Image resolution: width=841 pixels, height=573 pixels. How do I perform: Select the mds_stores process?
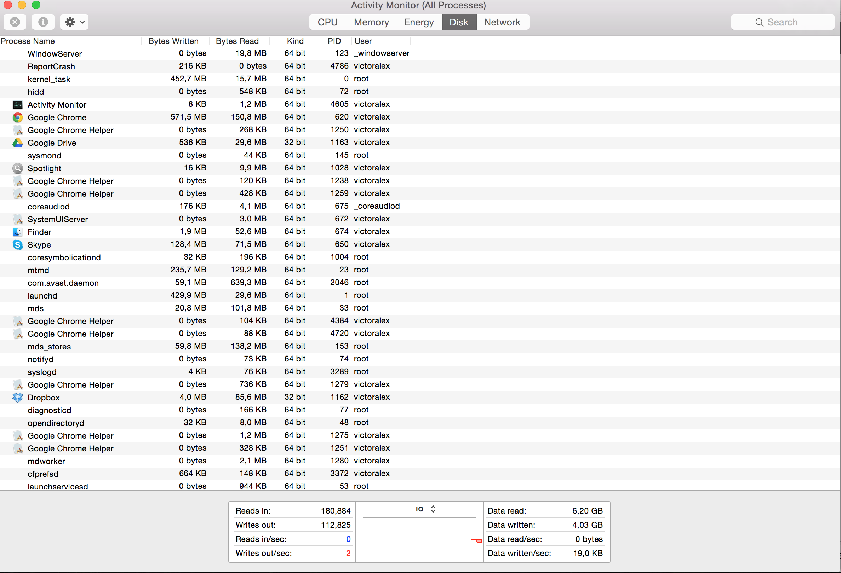[420, 347]
